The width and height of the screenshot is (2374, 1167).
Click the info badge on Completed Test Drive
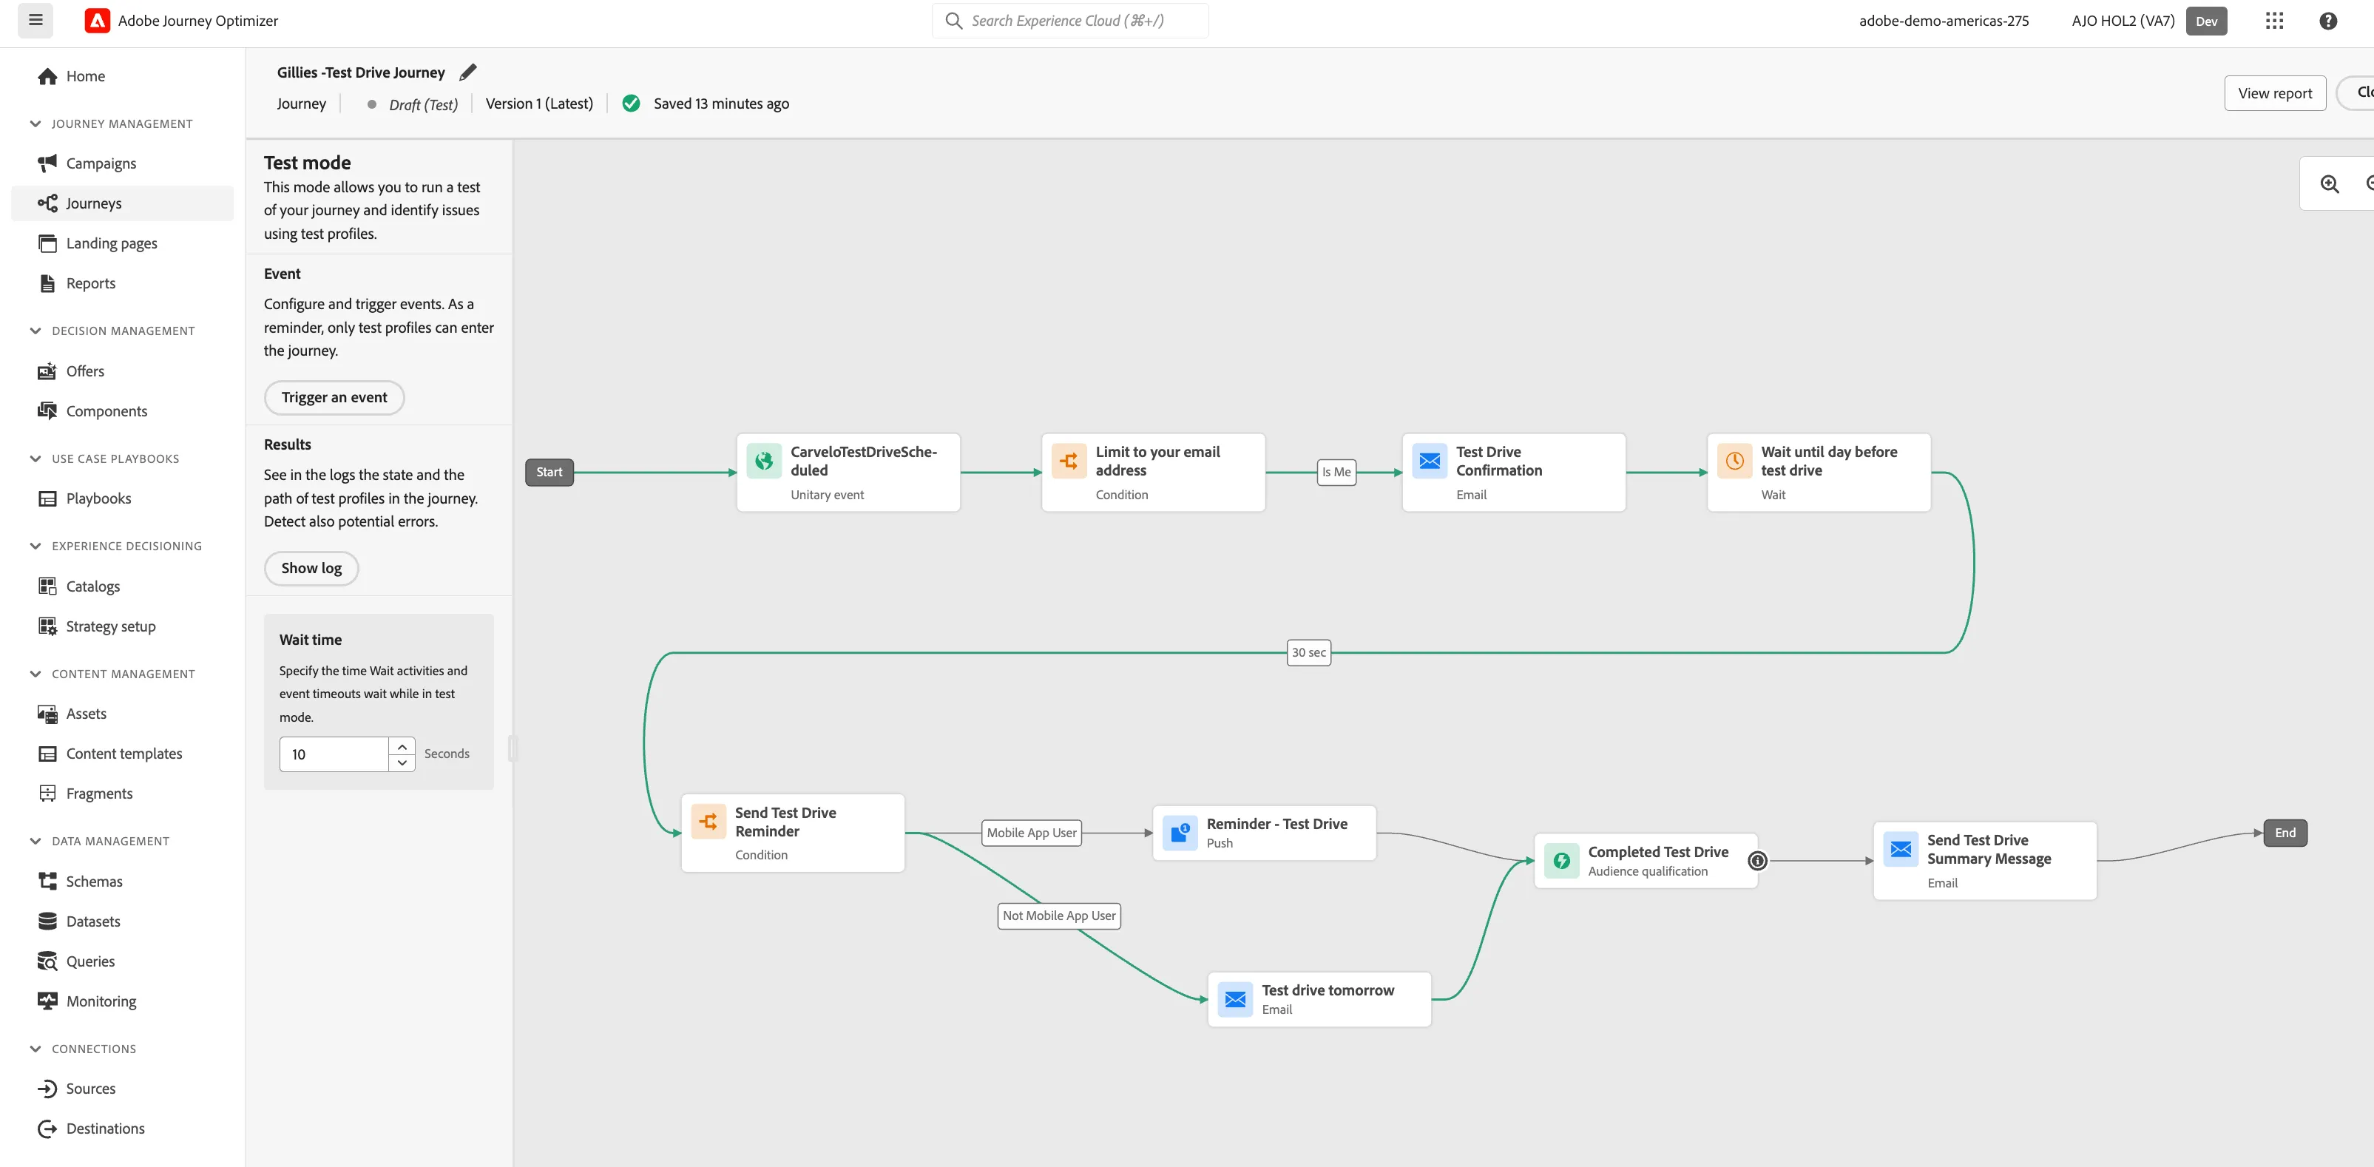[x=1757, y=861]
